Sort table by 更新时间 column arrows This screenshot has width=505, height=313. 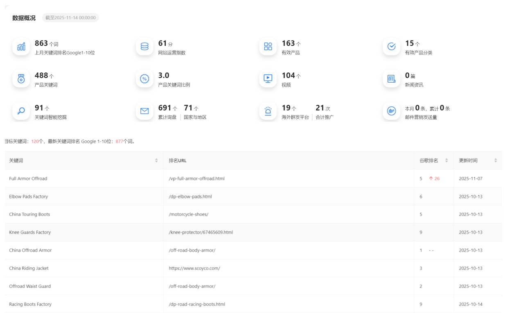(496, 160)
